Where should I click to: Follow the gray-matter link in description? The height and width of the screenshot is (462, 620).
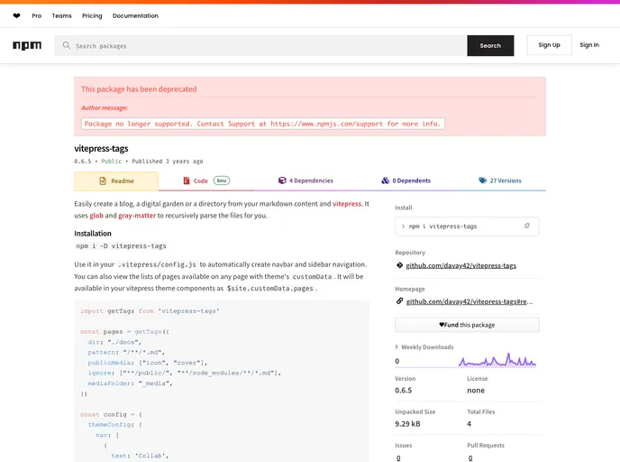(x=137, y=216)
